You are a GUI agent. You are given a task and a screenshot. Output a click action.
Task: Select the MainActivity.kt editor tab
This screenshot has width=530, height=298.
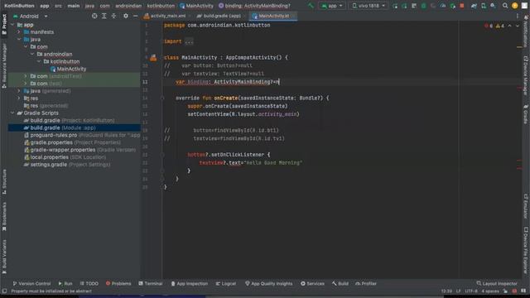coord(273,16)
